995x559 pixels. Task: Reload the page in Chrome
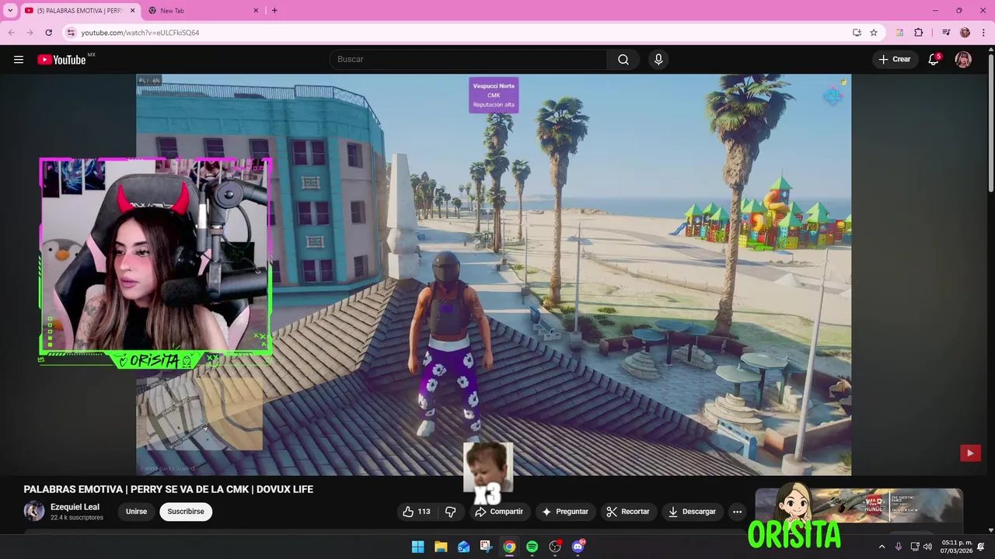(48, 33)
